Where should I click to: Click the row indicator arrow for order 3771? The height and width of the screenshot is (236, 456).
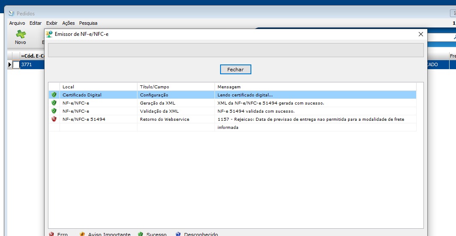(10, 65)
